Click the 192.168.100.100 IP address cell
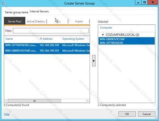159x121 pixels. click(49, 45)
